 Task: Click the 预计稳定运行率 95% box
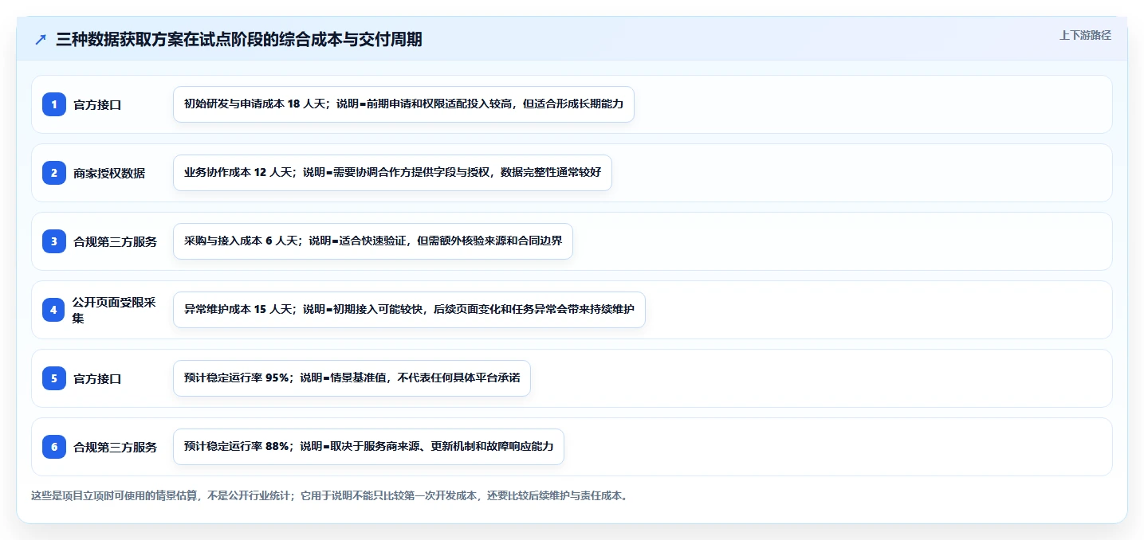352,378
